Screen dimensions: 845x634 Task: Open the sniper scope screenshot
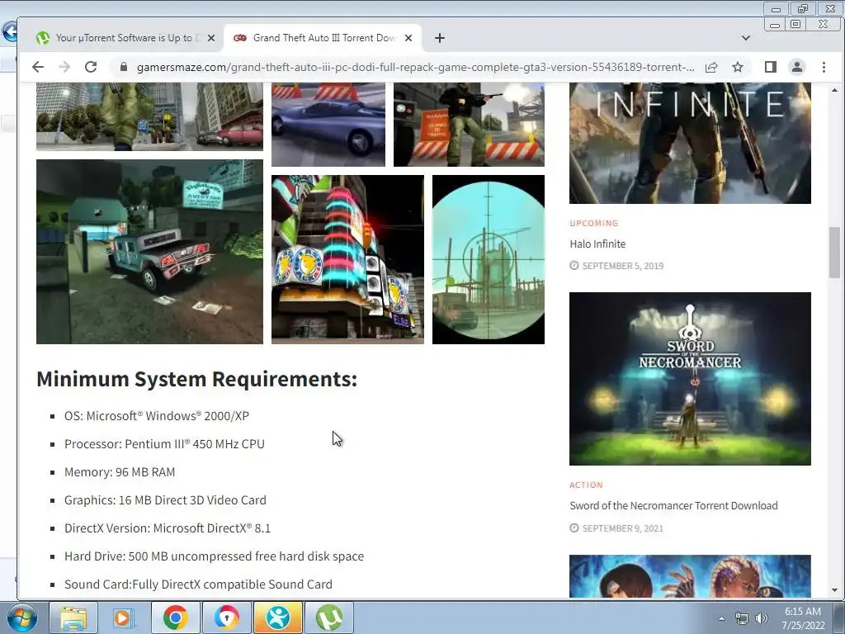(489, 259)
